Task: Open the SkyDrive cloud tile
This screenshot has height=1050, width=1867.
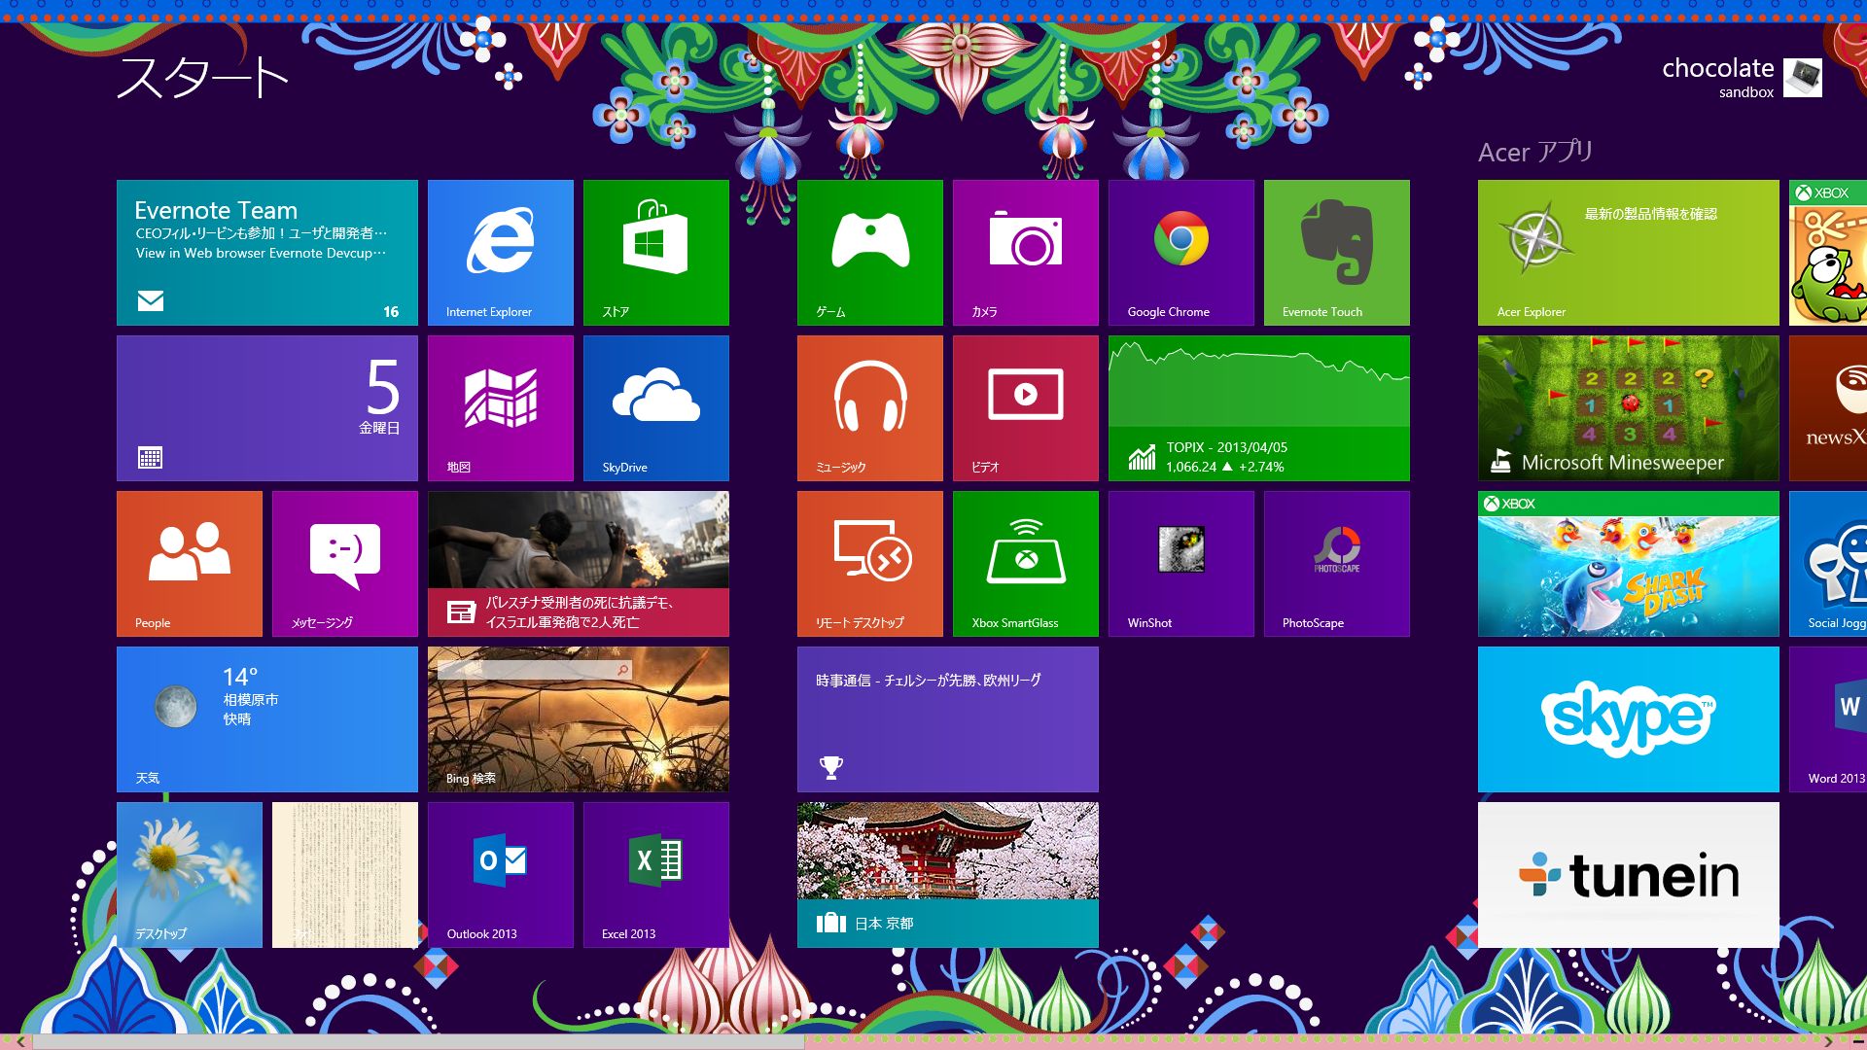Action: click(x=655, y=407)
